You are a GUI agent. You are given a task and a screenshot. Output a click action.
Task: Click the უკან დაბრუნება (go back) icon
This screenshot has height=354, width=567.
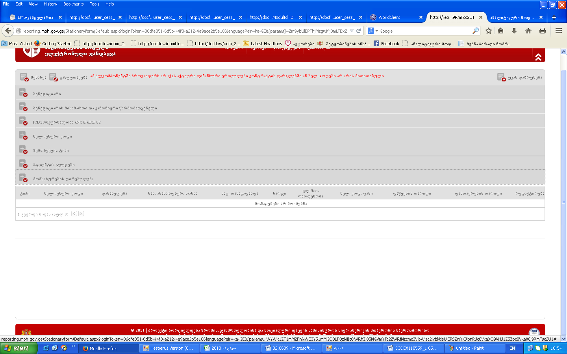click(x=501, y=77)
